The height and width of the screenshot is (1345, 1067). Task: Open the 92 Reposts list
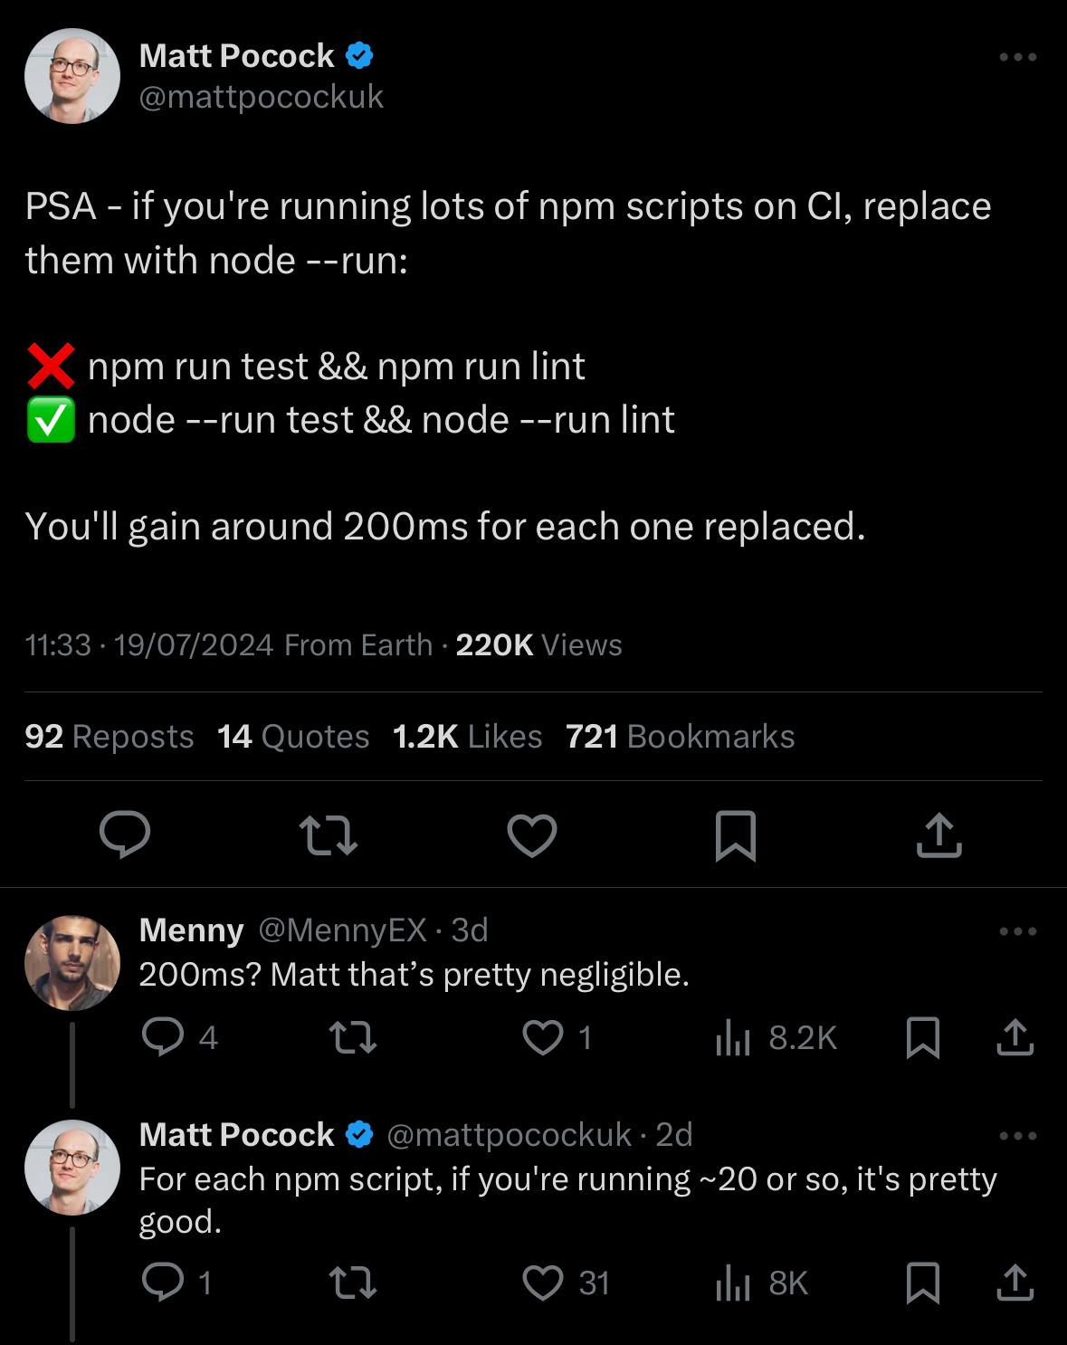pyautogui.click(x=109, y=737)
